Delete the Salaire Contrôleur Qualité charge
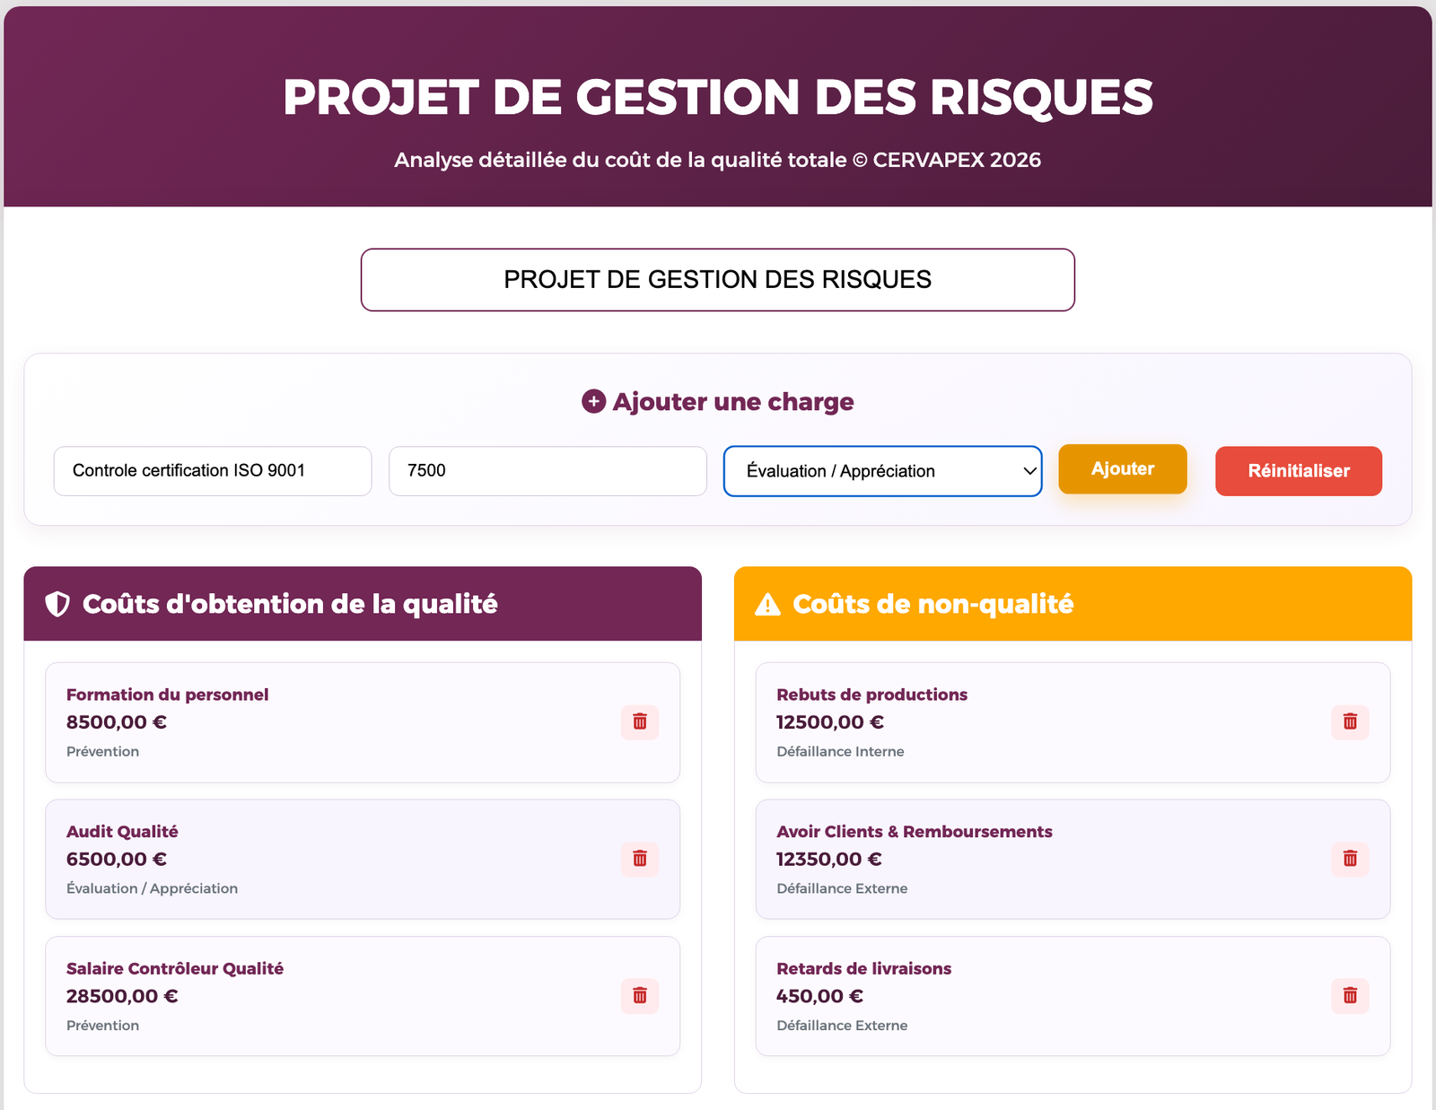The width and height of the screenshot is (1436, 1110). pos(639,996)
